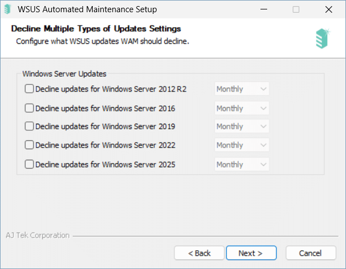Select decline updates for Windows Server 2025
Image resolution: width=346 pixels, height=269 pixels.
(x=29, y=164)
